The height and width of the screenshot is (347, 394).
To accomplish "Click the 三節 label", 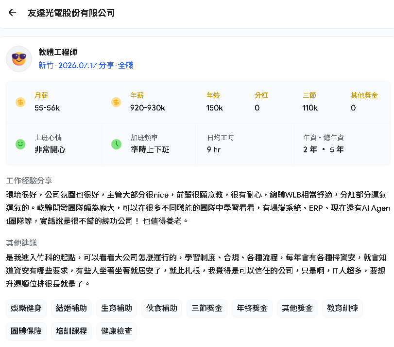I will [x=309, y=95].
